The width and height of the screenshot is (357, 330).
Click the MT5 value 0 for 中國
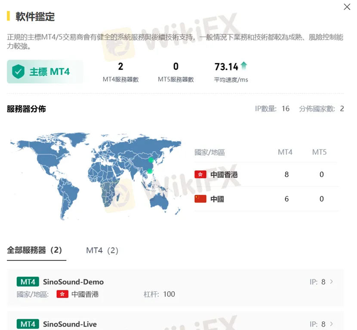point(321,199)
